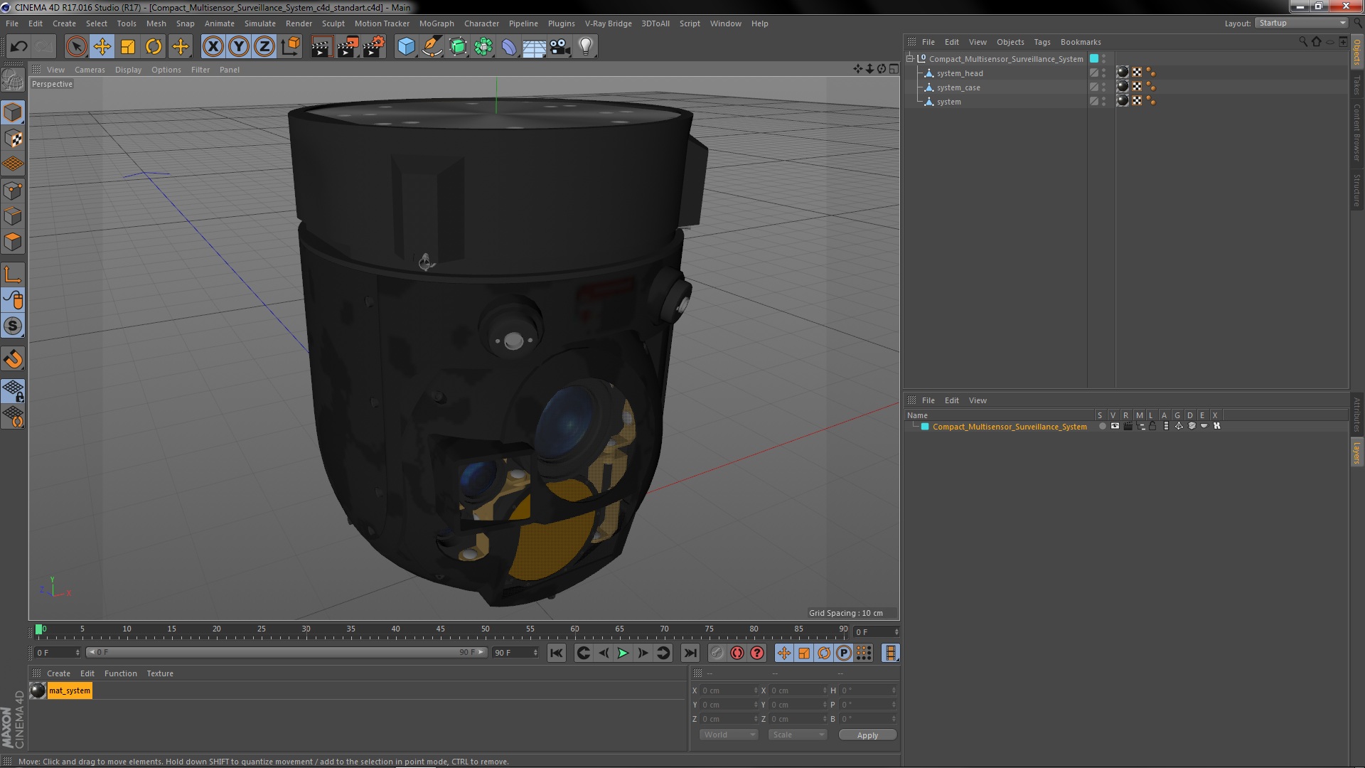The image size is (1365, 768).
Task: Click the Undo arrow icon
Action: pos(18,47)
